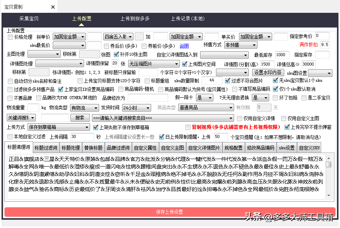
Task: Open the 商品类型 dropdown showing 普通商品
Action: pyautogui.click(x=205, y=107)
